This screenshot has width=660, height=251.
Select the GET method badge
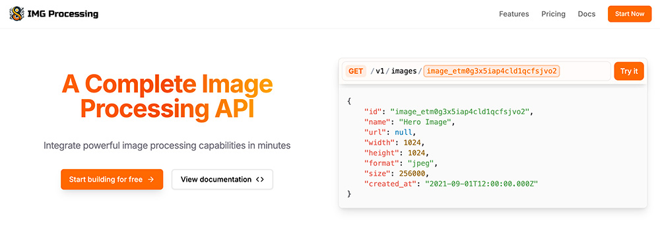coord(356,71)
